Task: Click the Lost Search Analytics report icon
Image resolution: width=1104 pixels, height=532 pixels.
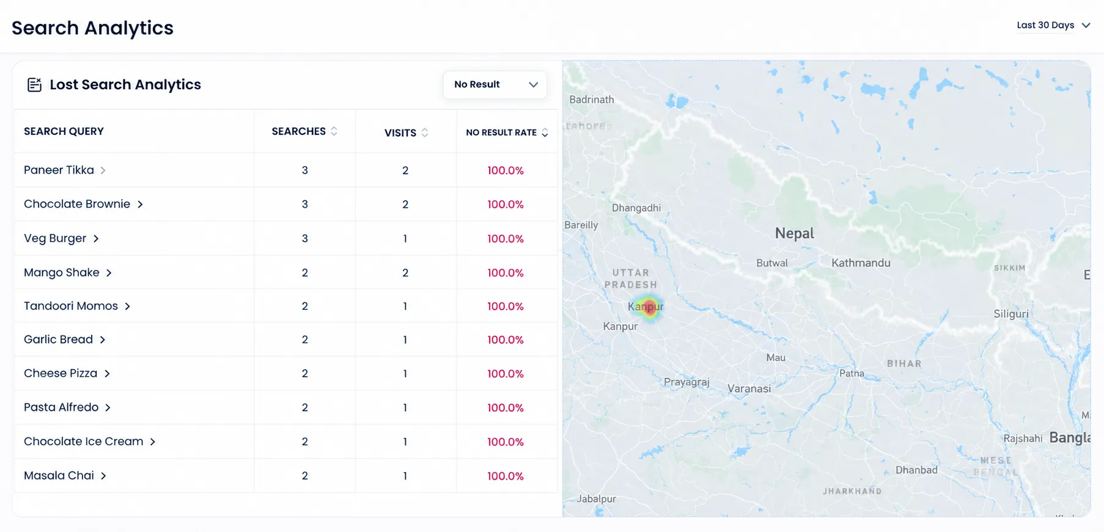Action: click(x=34, y=84)
